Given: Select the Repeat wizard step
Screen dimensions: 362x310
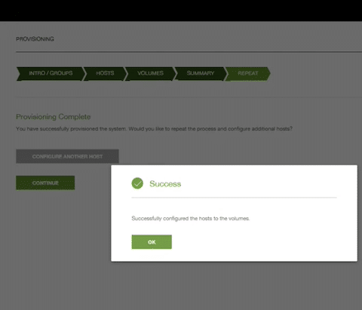Looking at the screenshot, I should point(248,73).
